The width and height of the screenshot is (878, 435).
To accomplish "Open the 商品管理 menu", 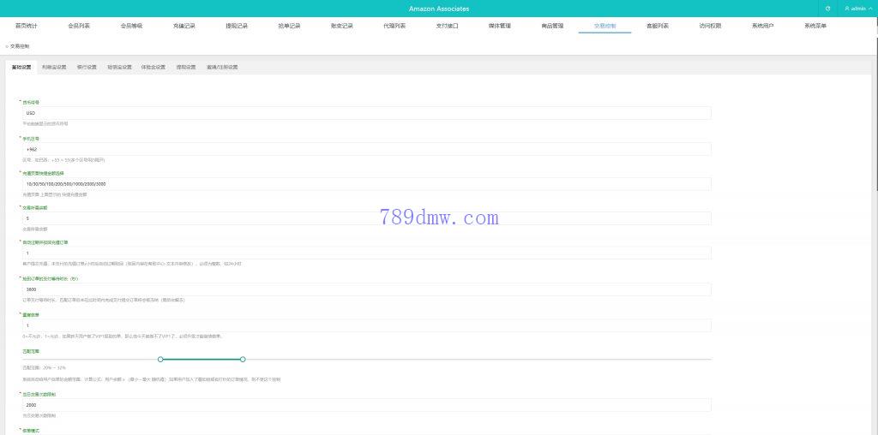I will click(552, 27).
